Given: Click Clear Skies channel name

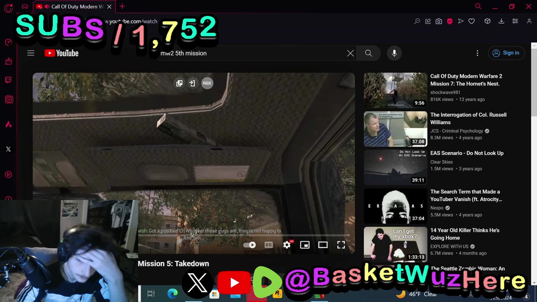Looking at the screenshot, I should 441,162.
